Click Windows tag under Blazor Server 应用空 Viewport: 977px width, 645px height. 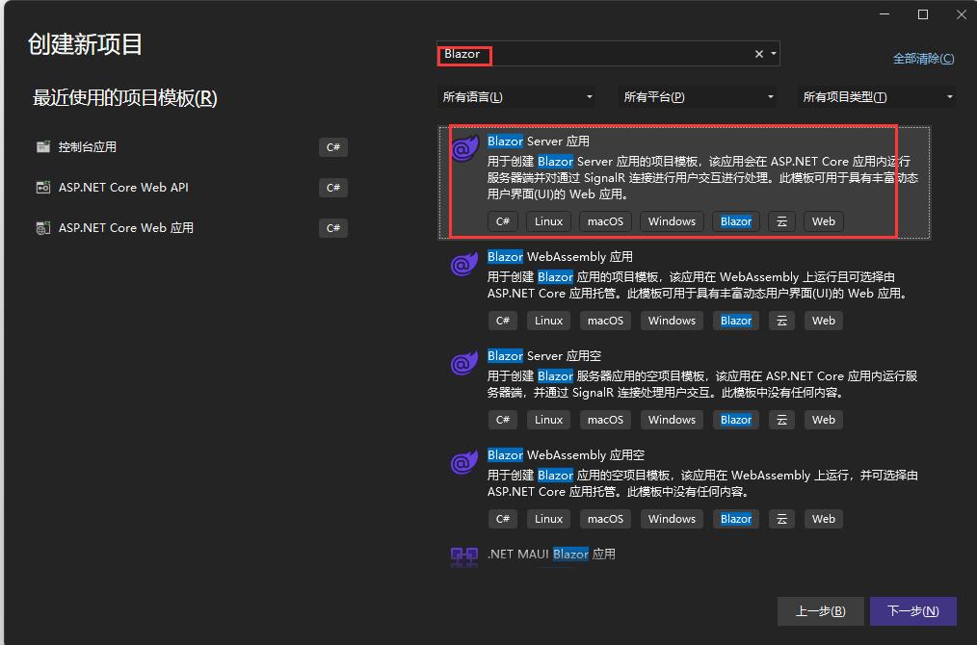pos(672,420)
